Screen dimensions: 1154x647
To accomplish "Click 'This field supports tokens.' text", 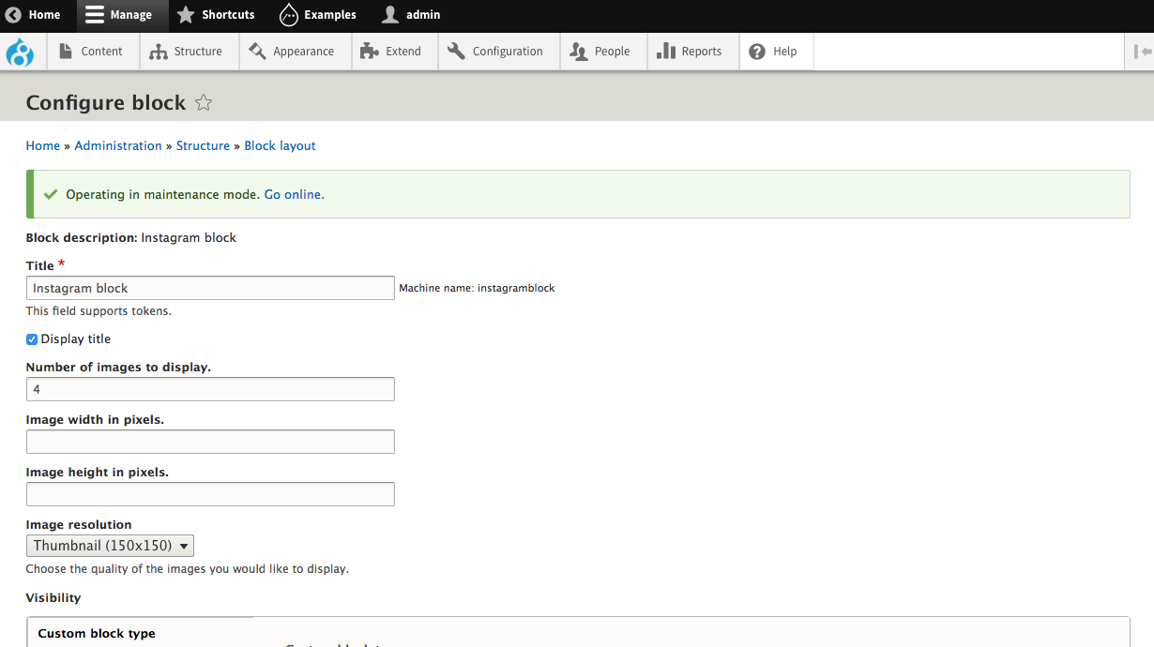I will click(99, 311).
